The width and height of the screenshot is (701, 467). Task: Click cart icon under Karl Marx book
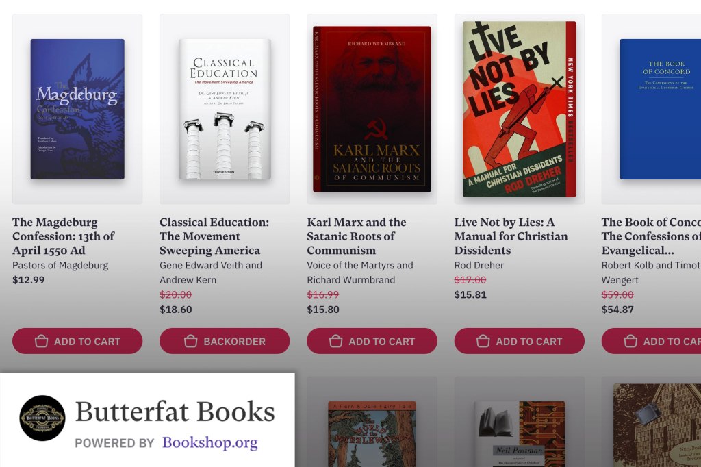336,341
